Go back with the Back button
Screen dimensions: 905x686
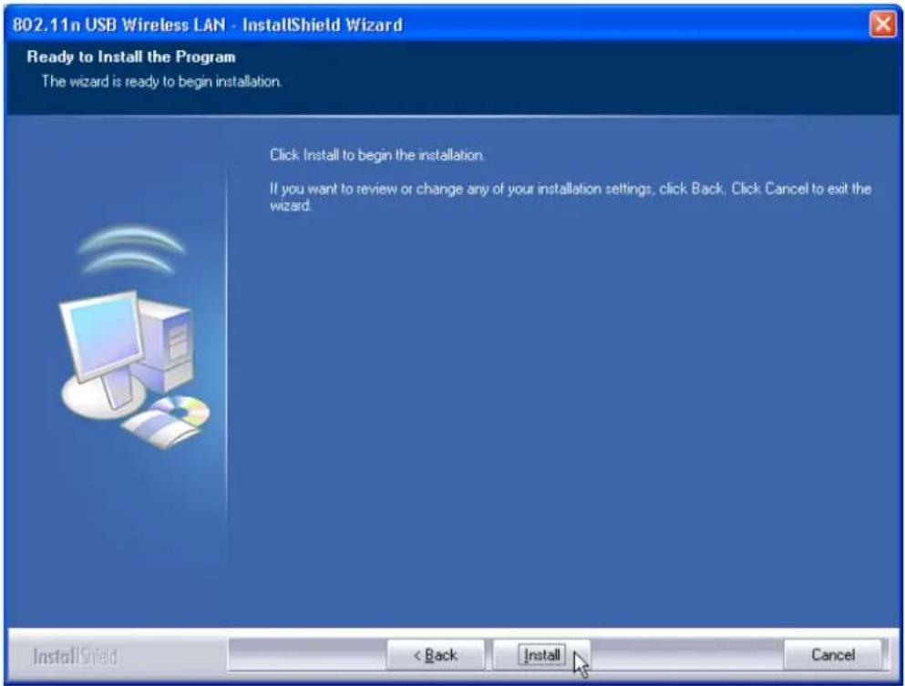coord(436,655)
